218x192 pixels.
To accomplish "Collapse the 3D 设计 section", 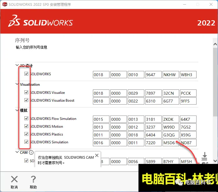I will [17, 65].
